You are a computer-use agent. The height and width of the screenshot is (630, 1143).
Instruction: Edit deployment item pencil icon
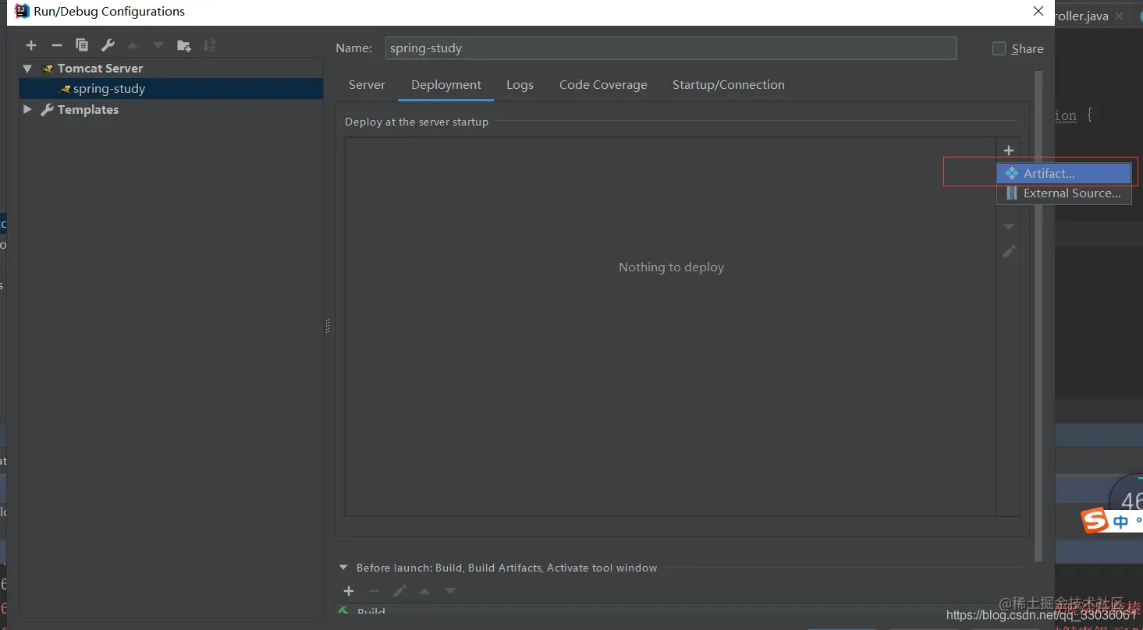1009,252
